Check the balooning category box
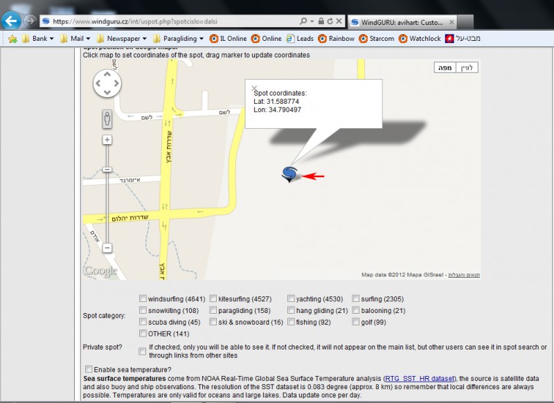554x403 pixels. (355, 310)
